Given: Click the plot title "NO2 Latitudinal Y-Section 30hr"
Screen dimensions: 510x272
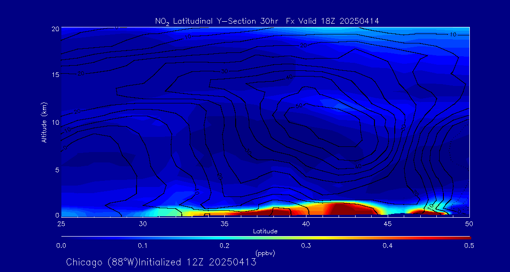Looking at the screenshot, I should point(216,21).
